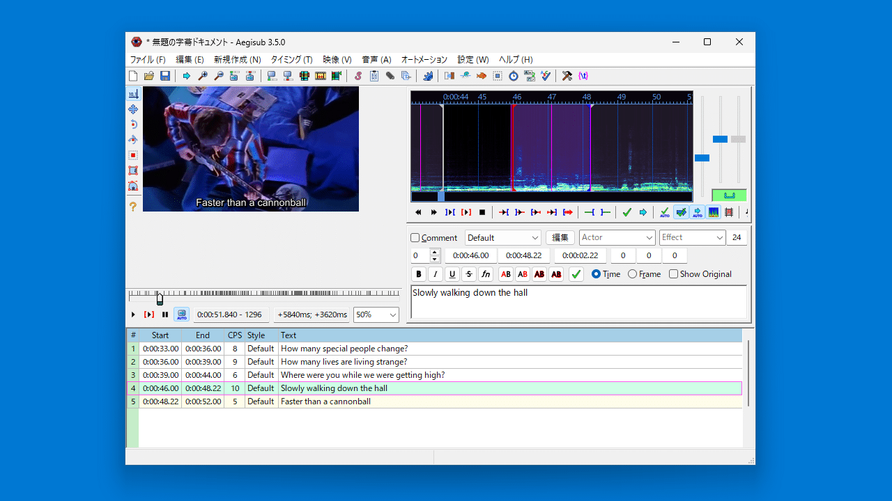This screenshot has height=501, width=892.
Task: Select the Frame radio button
Action: (x=632, y=274)
